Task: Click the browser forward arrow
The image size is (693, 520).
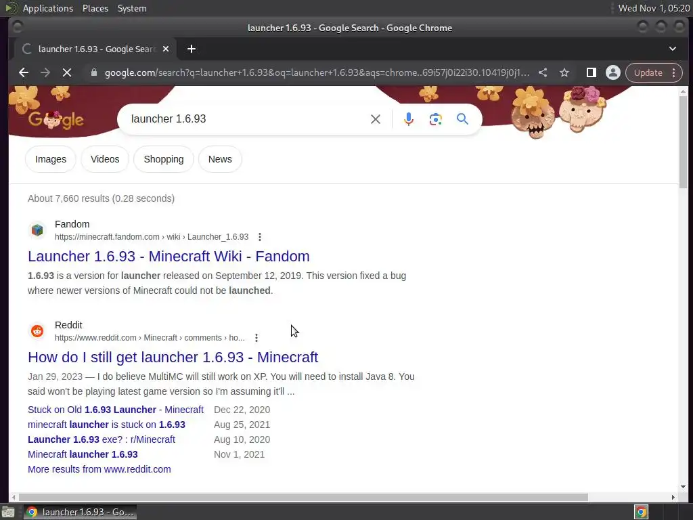Action: (x=45, y=72)
